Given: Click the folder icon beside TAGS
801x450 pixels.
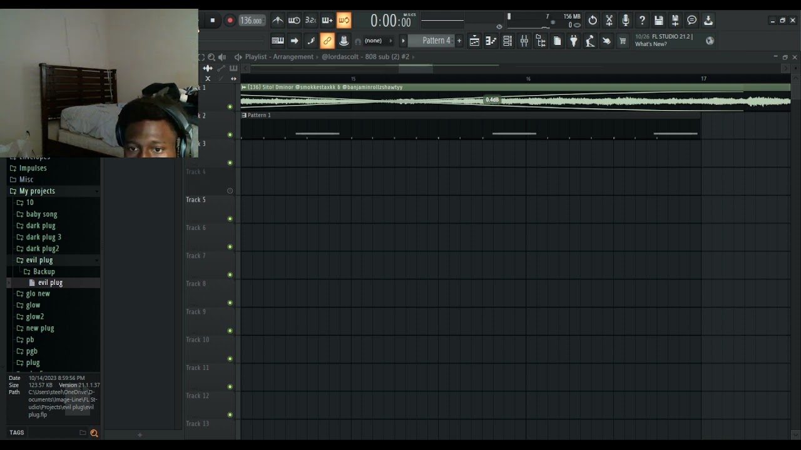Looking at the screenshot, I should (x=83, y=432).
